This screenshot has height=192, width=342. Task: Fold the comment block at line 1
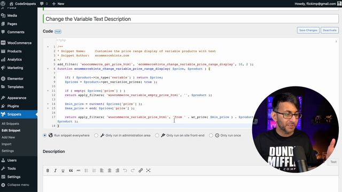[x=48, y=46]
